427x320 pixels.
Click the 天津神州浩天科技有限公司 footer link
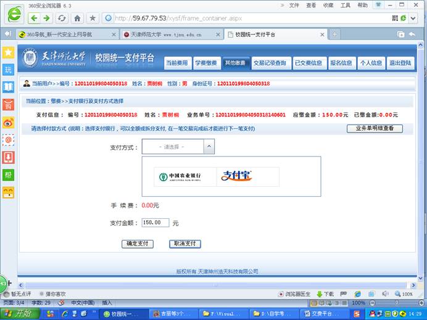point(228,271)
